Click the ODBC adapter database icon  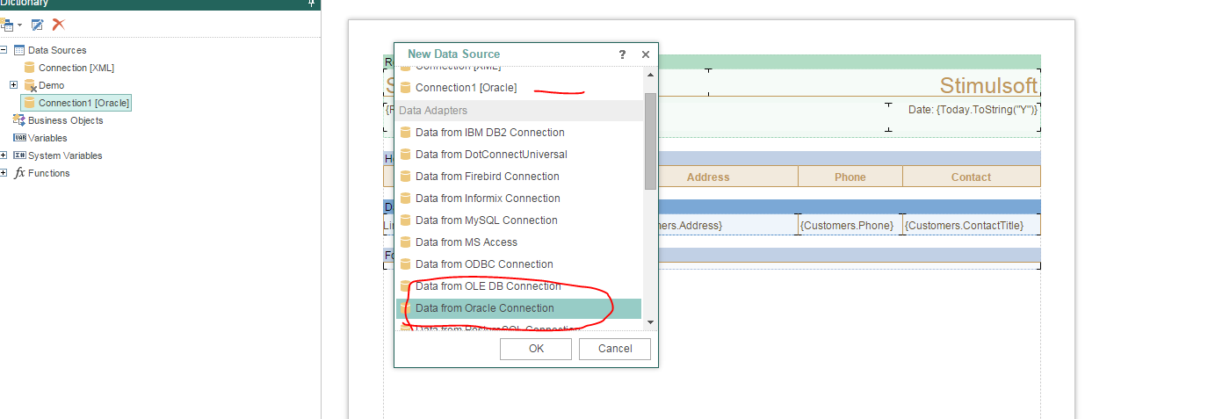(405, 264)
